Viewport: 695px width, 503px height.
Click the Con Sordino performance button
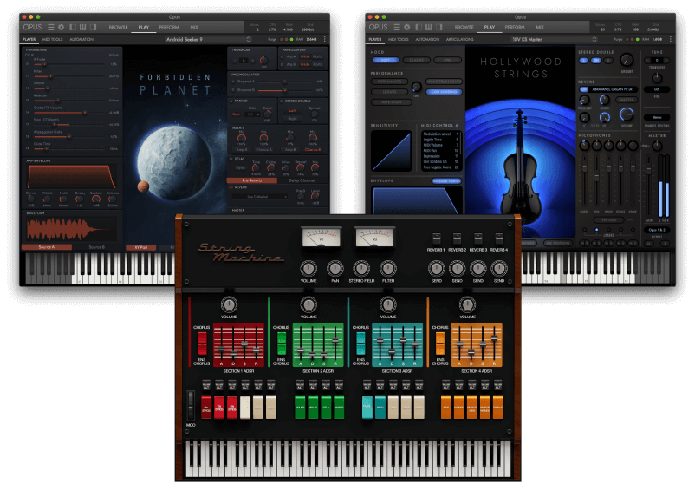point(444,90)
